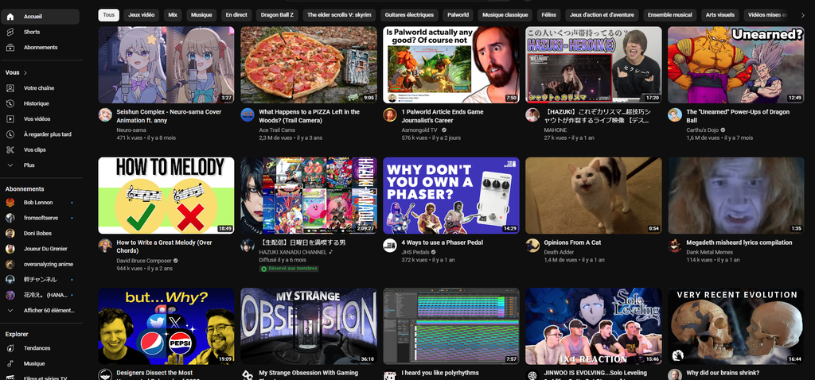Screen dimensions: 815x380
Task: Click JHS Pedals avatar beside Phaser Pedal video
Action: click(x=390, y=246)
